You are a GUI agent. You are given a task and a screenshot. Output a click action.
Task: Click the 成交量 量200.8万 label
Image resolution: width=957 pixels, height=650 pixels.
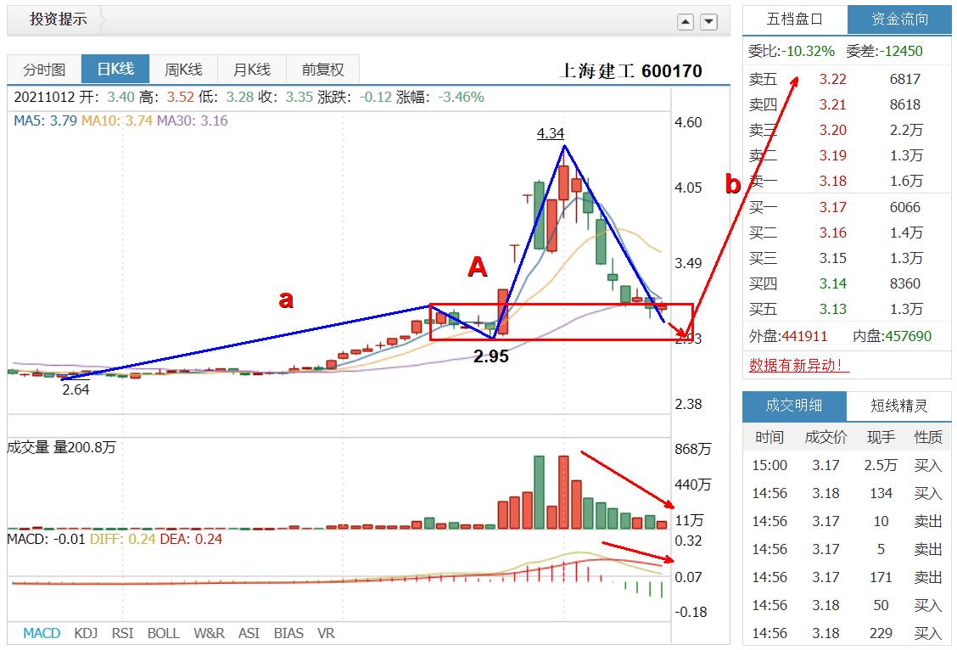point(61,447)
